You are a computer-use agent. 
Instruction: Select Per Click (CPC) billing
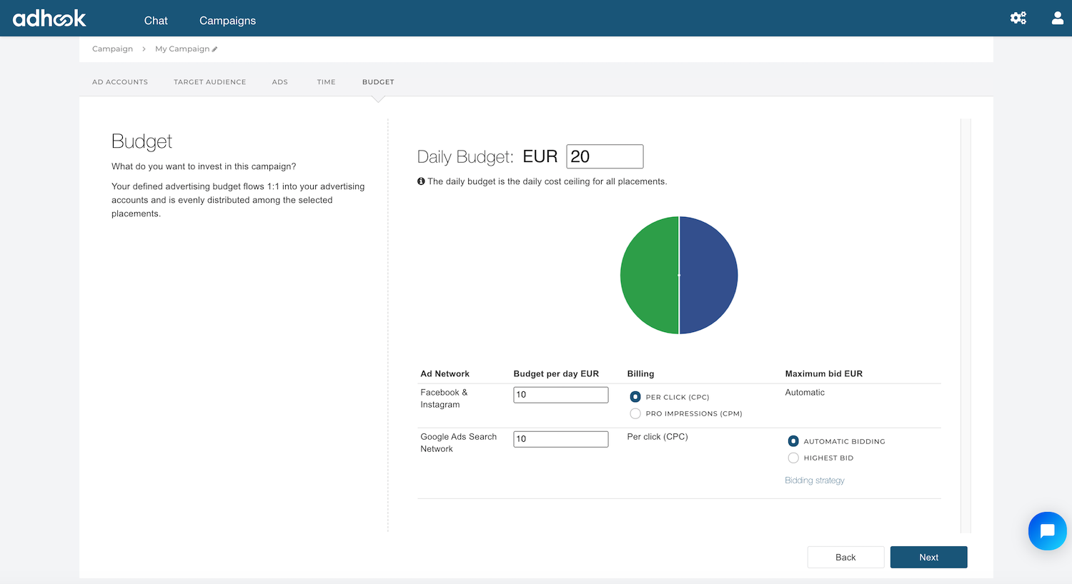pyautogui.click(x=635, y=397)
